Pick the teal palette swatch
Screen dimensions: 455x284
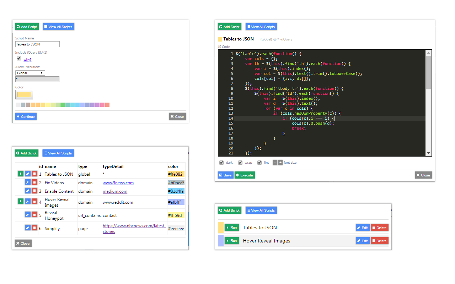[68, 105]
